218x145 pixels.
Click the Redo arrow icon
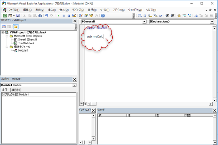[52, 16]
